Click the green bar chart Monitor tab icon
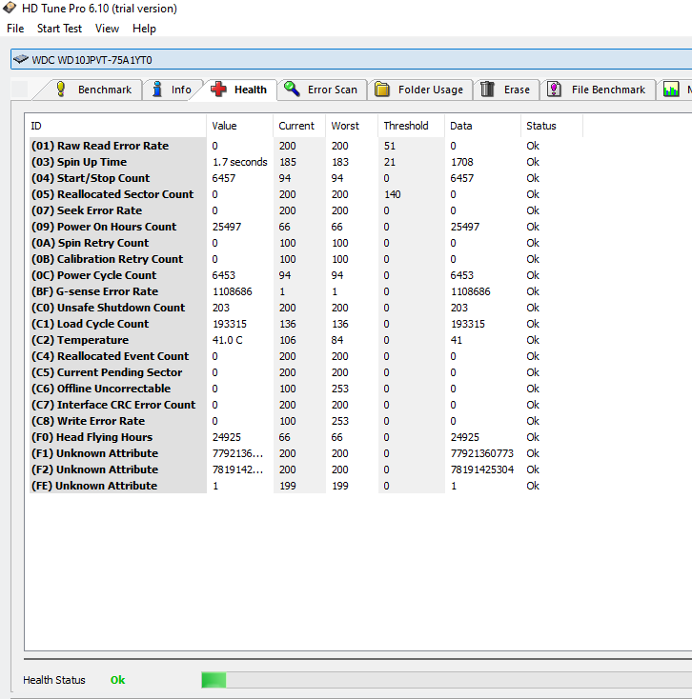The width and height of the screenshot is (692, 699). click(671, 90)
